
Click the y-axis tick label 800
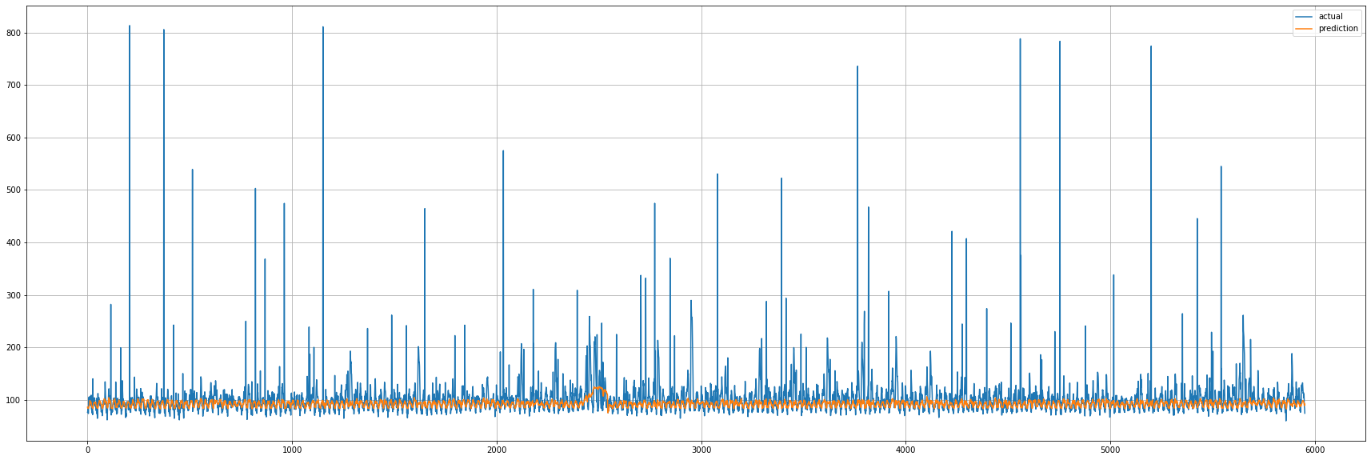[14, 33]
